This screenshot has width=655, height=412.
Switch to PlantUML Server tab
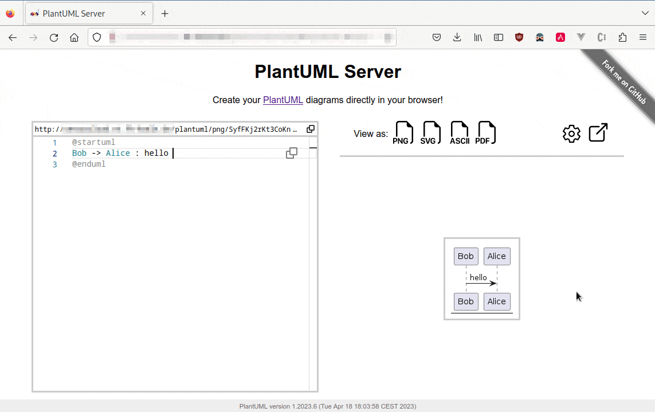(x=89, y=13)
